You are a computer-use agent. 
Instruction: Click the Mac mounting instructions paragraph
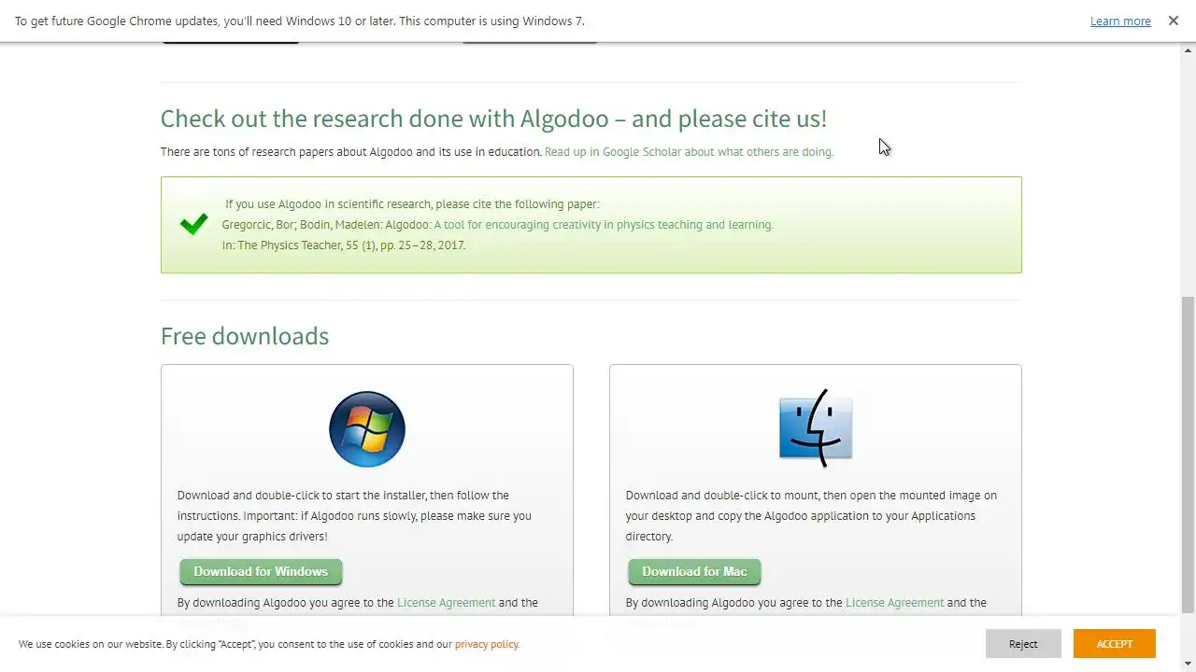tap(811, 516)
